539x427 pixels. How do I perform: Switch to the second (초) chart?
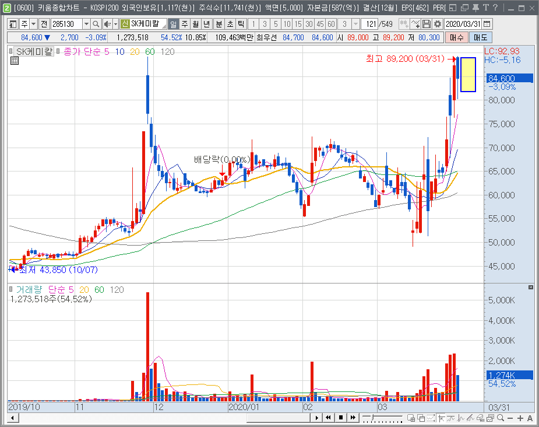pyautogui.click(x=230, y=24)
